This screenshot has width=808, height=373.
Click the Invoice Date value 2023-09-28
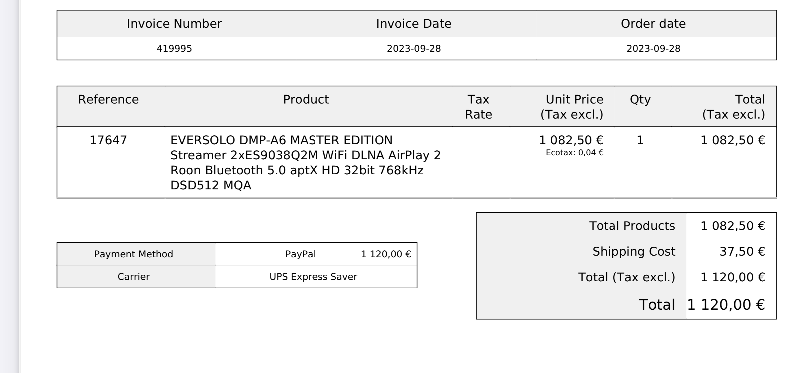414,49
